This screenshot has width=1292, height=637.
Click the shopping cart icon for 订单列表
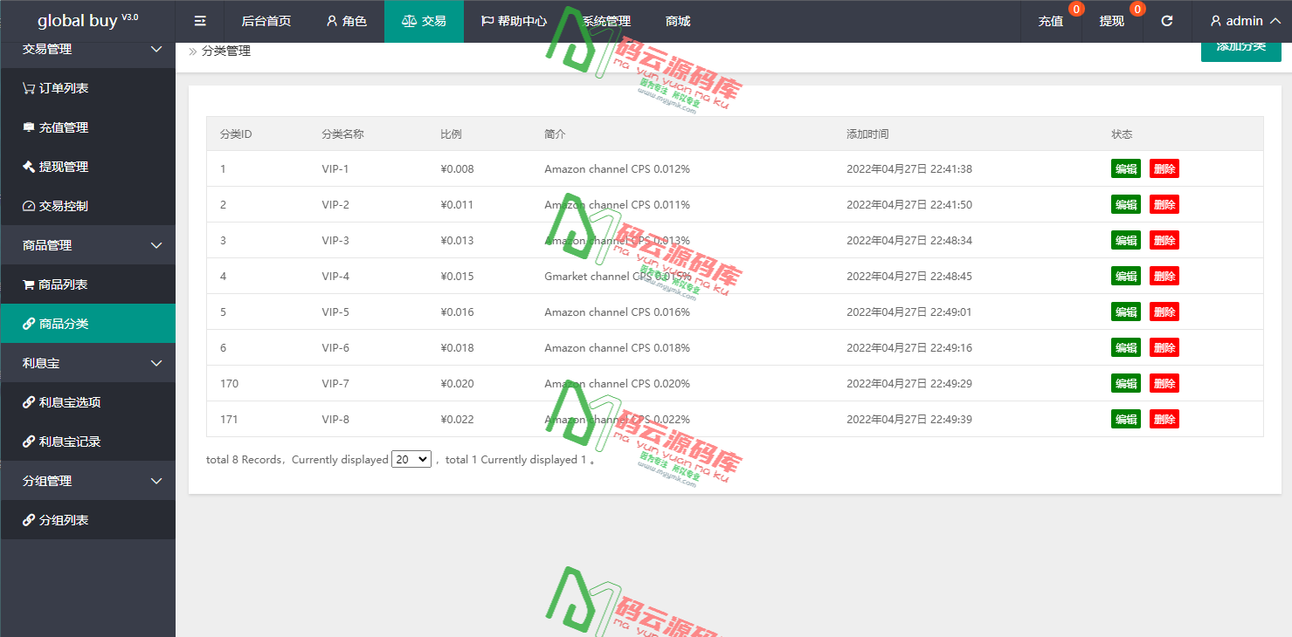(29, 88)
